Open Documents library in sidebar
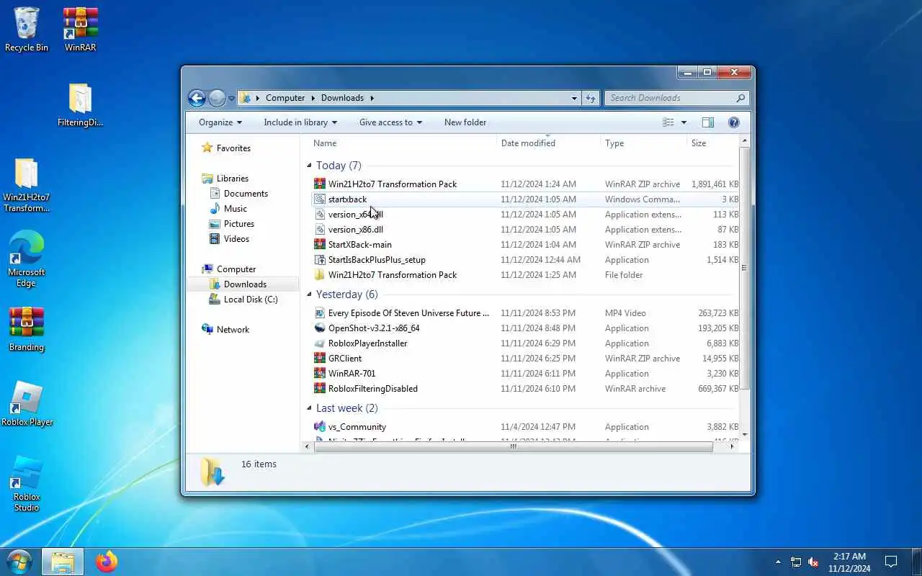The width and height of the screenshot is (922, 576). (246, 194)
